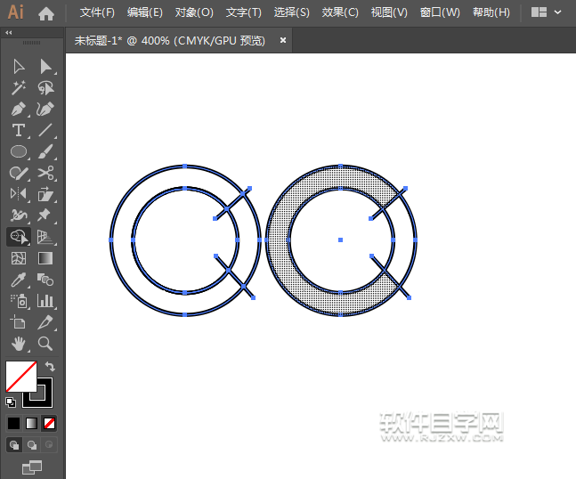
Task: Click the shaded ring region of right circle
Action: click(278, 240)
